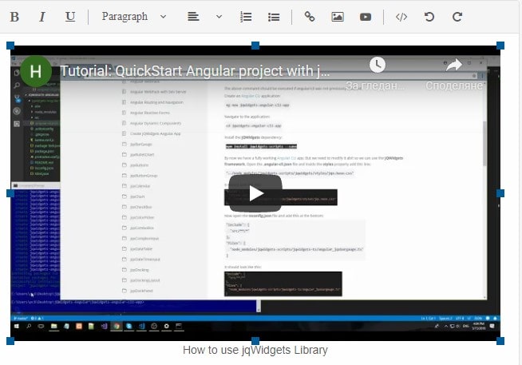This screenshot has height=365, width=522.
Task: Click the bottom-center resize handle of video
Action: (x=255, y=341)
